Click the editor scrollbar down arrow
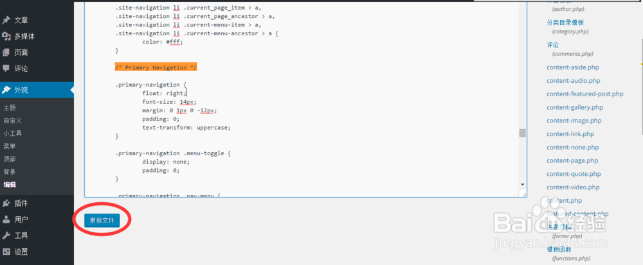Screen dimensions: 643x265 click(x=522, y=184)
